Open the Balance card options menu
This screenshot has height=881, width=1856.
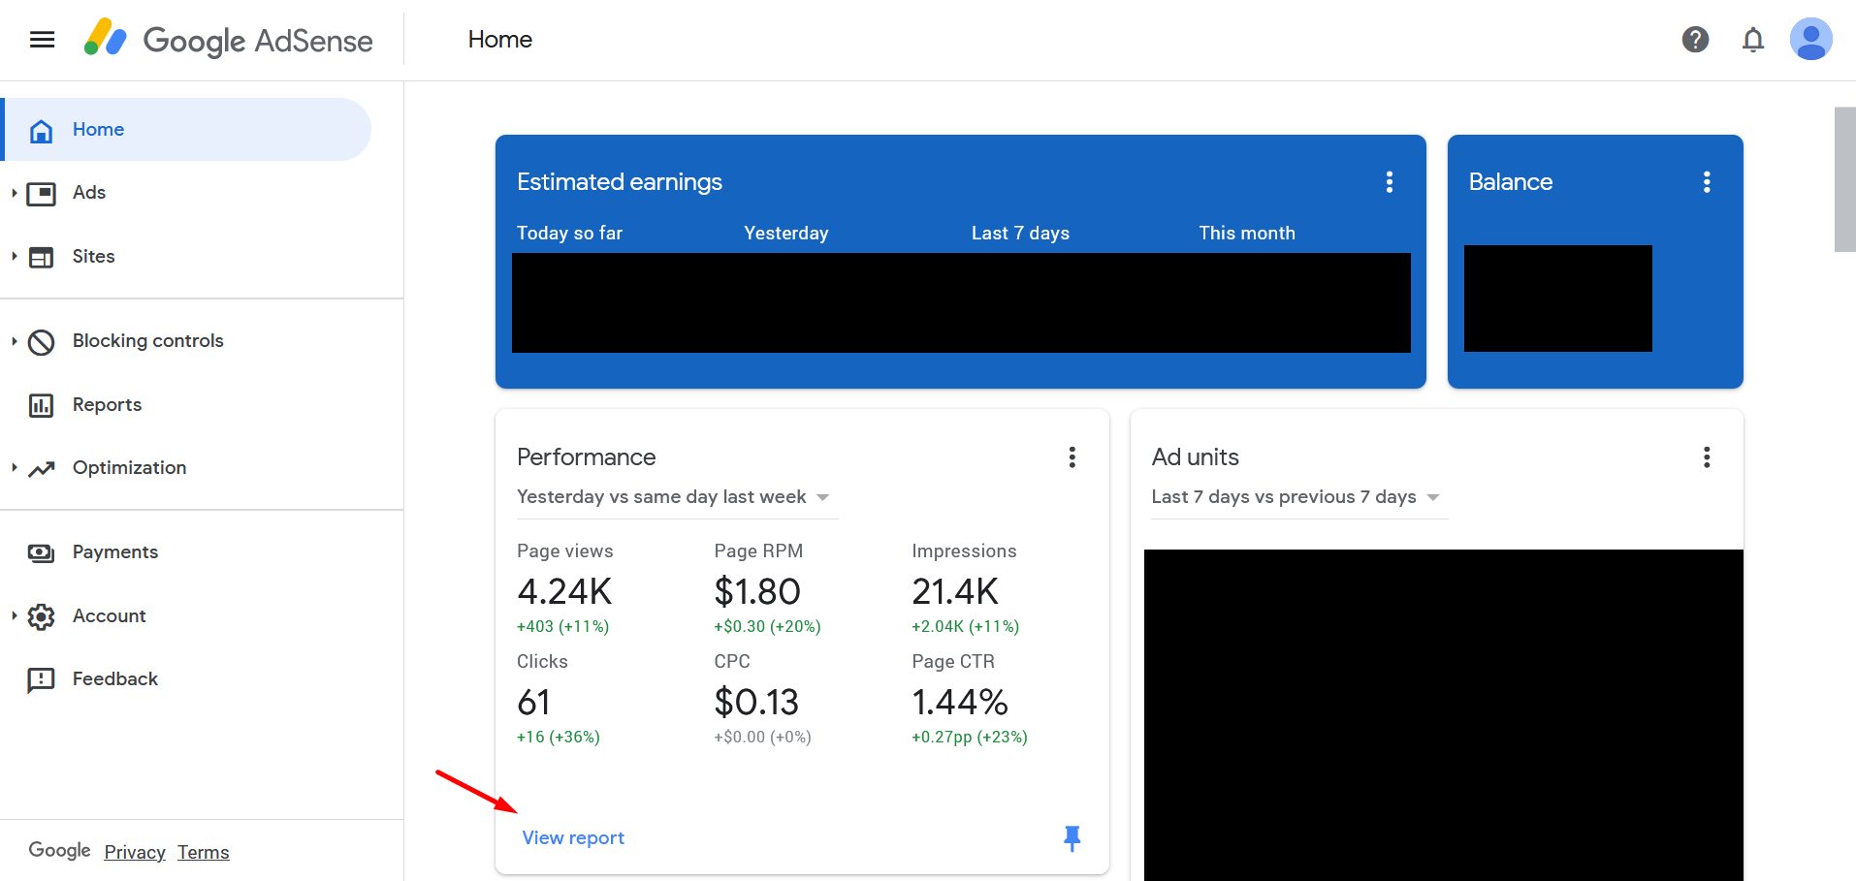click(1706, 181)
